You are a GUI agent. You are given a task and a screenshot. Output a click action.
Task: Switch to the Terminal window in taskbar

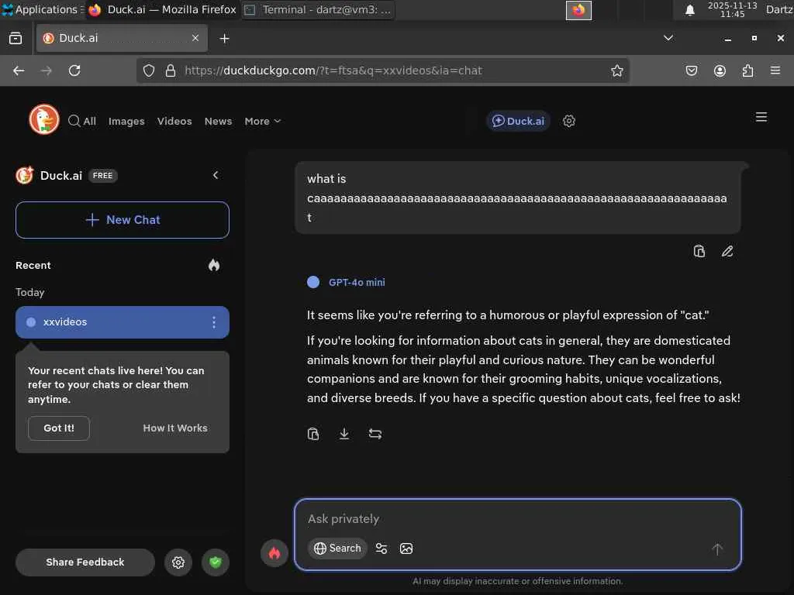tap(319, 9)
